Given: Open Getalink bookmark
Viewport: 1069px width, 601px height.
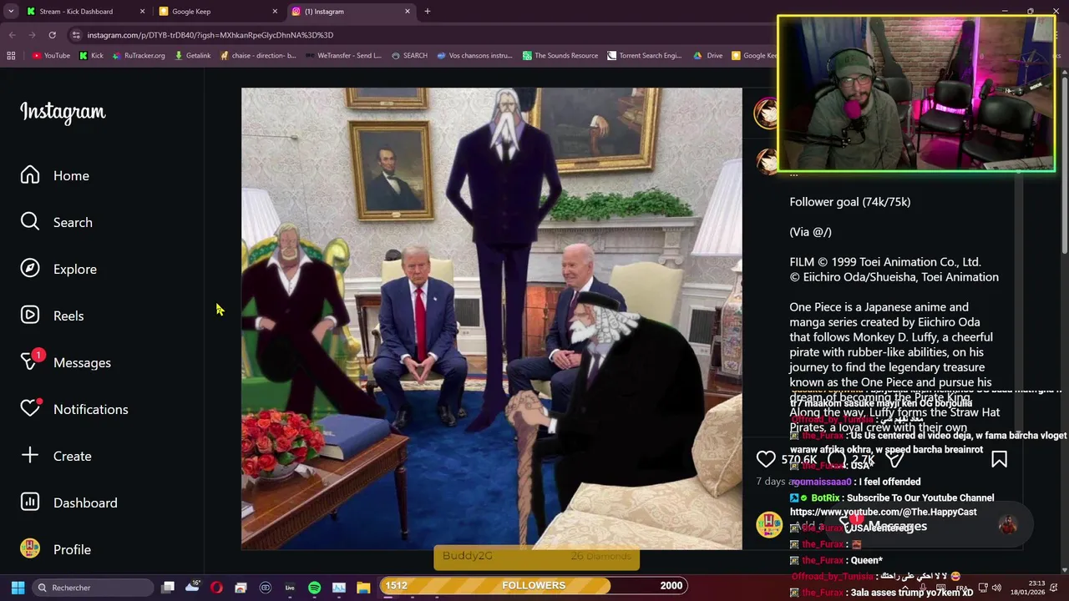Looking at the screenshot, I should tap(192, 55).
